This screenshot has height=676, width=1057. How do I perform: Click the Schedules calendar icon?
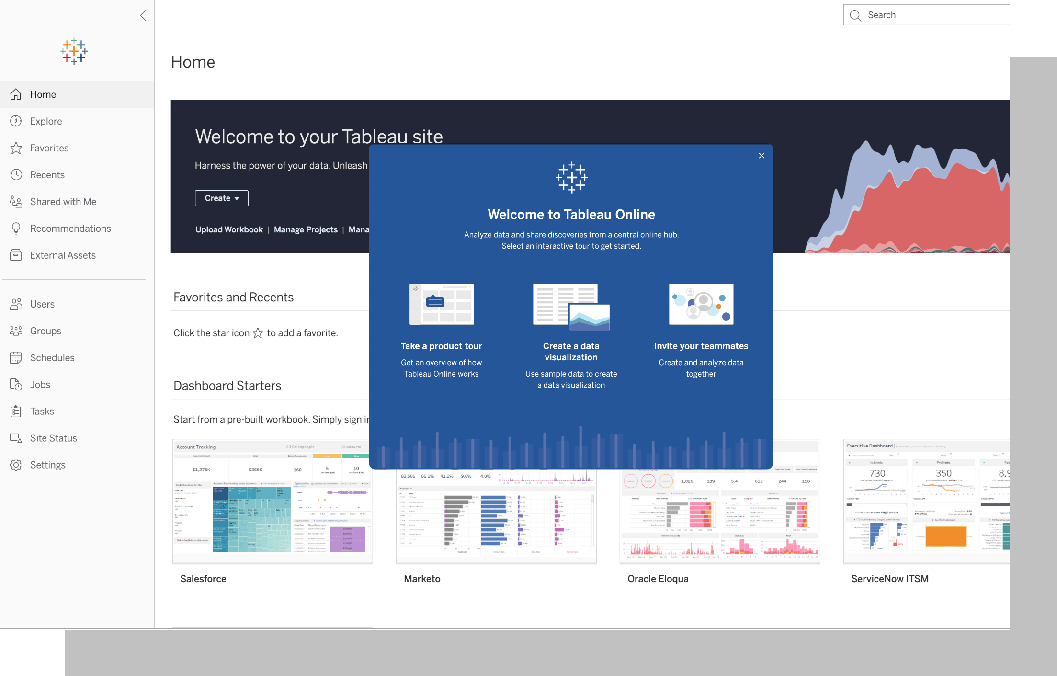click(16, 358)
